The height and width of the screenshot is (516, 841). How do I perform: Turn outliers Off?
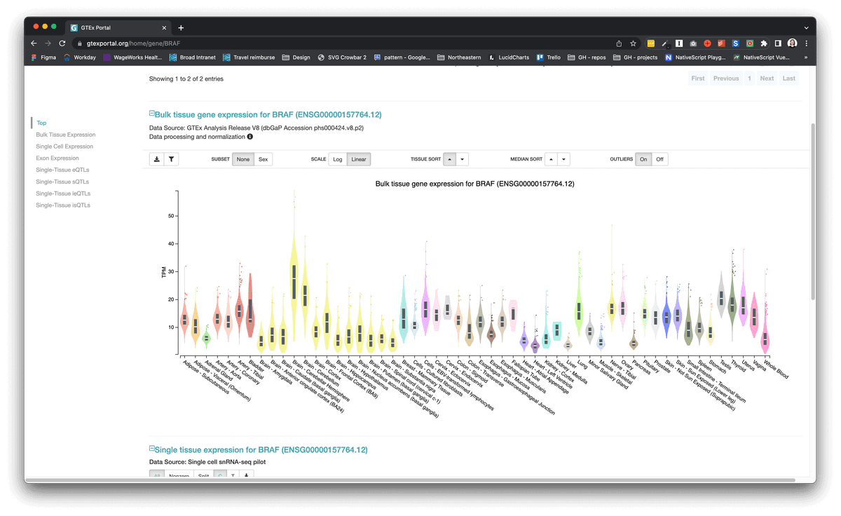pos(659,159)
